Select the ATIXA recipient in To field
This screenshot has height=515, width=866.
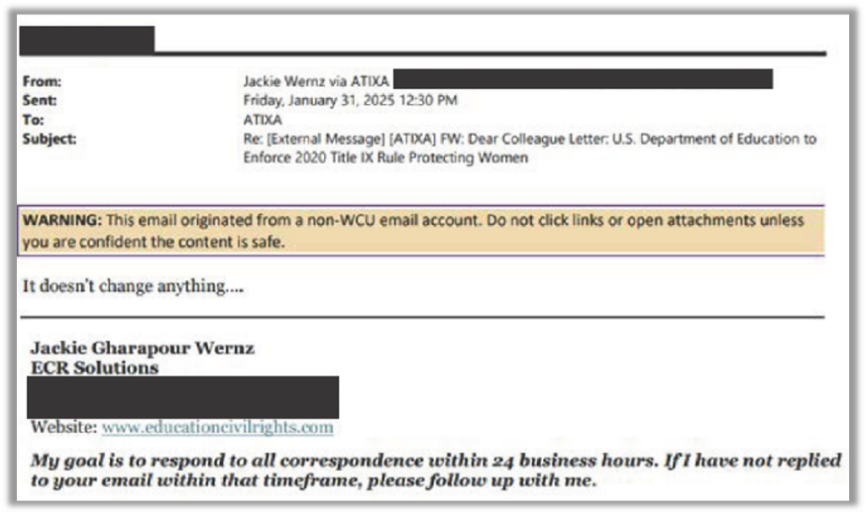coord(262,120)
